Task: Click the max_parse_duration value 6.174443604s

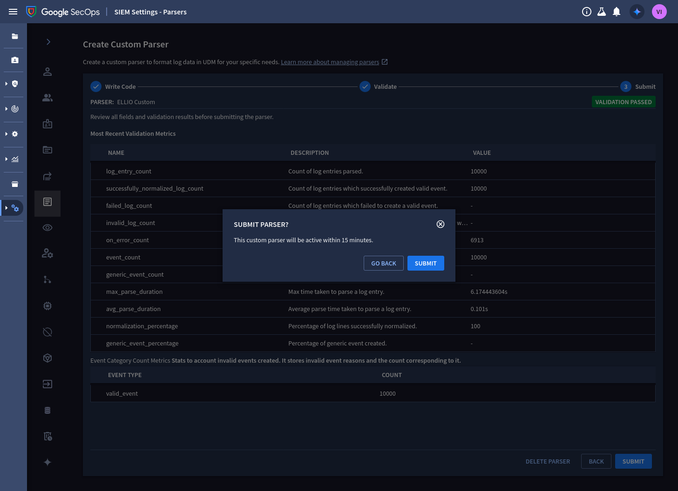Action: [x=489, y=292]
